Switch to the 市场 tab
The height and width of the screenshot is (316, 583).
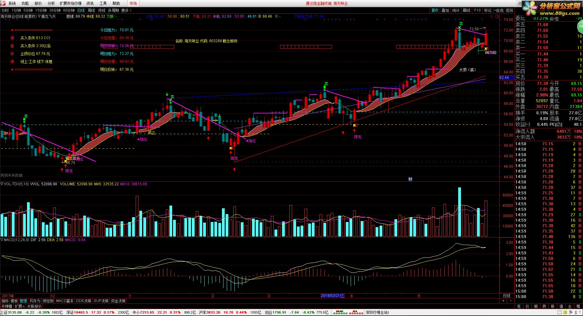(x=133, y=3)
